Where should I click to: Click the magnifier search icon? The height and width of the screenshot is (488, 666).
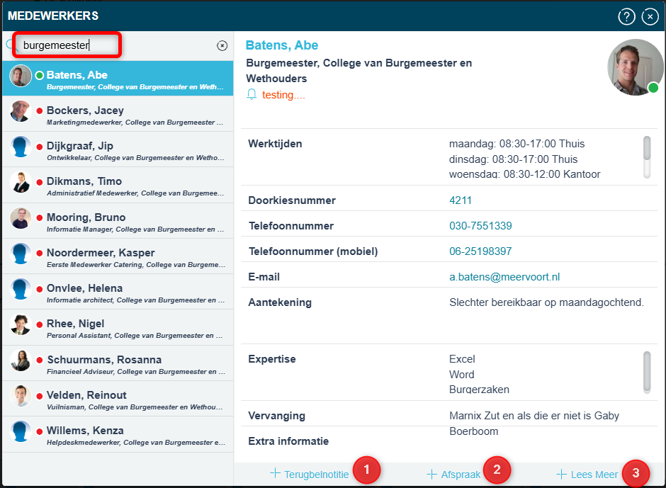pos(10,45)
